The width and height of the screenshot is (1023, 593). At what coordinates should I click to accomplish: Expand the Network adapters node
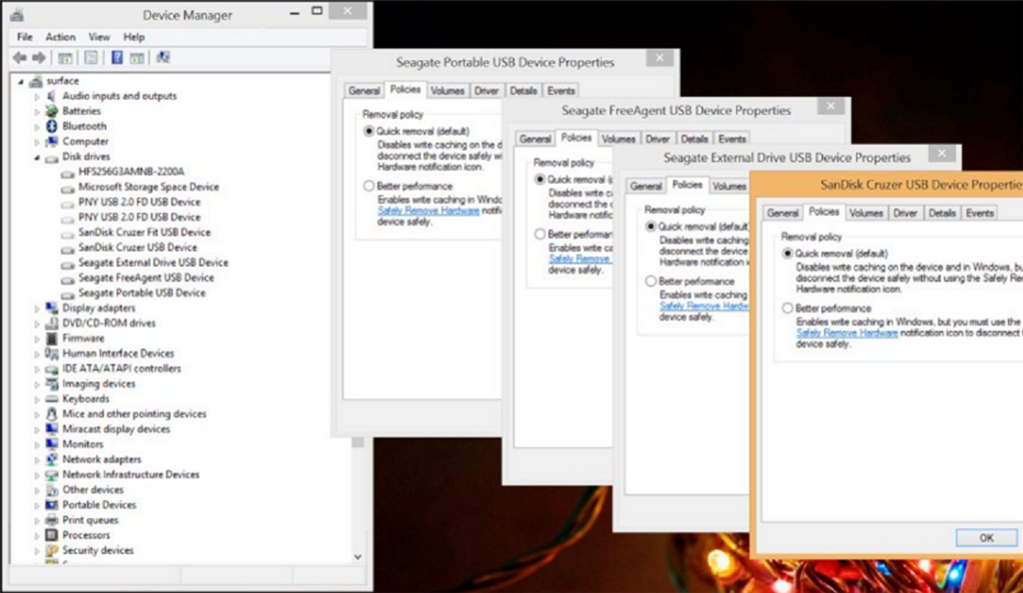pos(37,459)
